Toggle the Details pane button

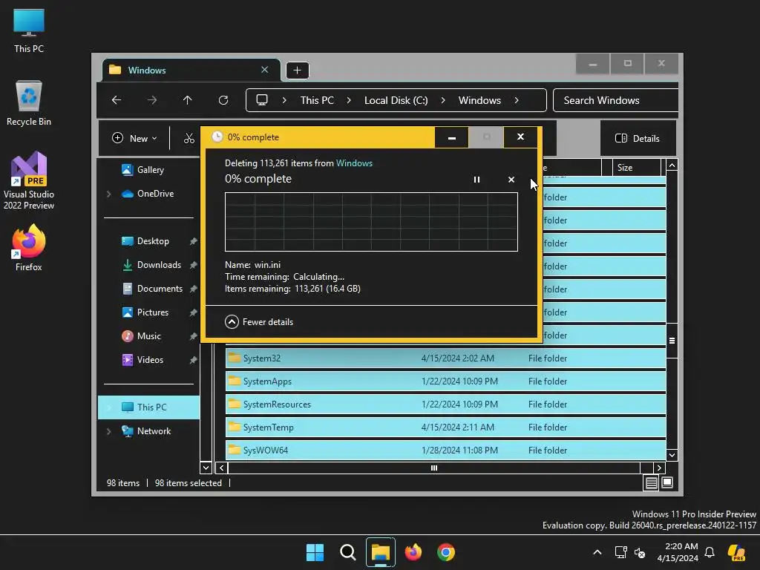coord(638,139)
